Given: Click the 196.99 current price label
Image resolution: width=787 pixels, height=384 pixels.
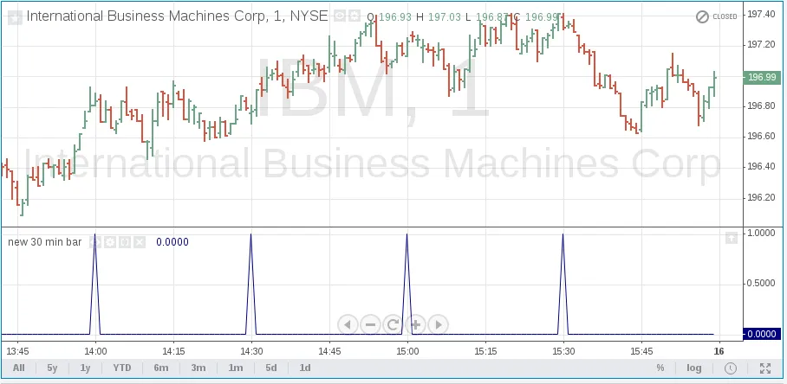Looking at the screenshot, I should click(761, 77).
